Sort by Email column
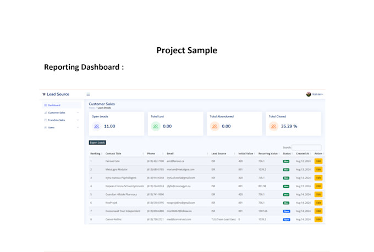The image size is (374, 252). tap(187, 154)
